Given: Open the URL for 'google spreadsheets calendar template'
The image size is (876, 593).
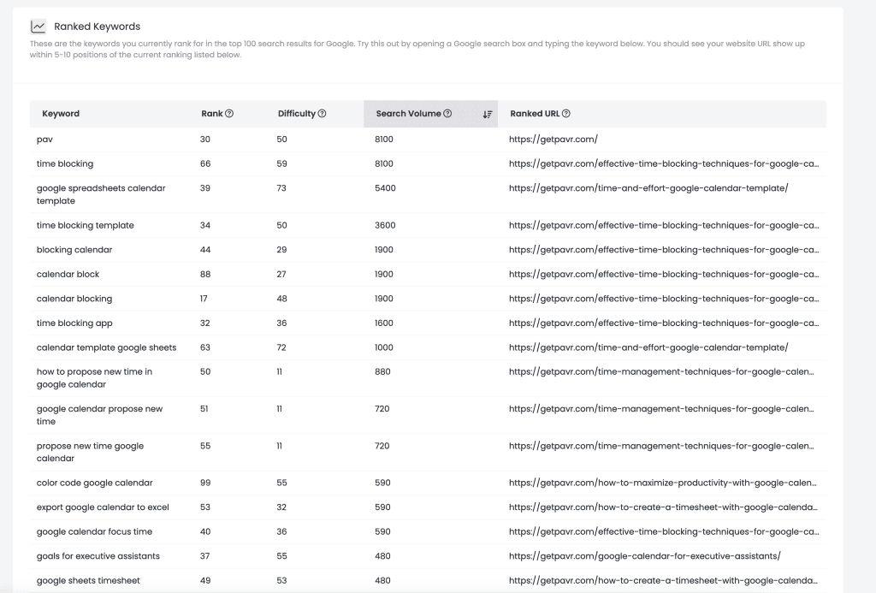Looking at the screenshot, I should pyautogui.click(x=648, y=188).
